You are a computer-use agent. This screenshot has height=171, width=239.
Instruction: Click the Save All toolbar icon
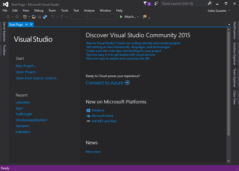pos(45,17)
